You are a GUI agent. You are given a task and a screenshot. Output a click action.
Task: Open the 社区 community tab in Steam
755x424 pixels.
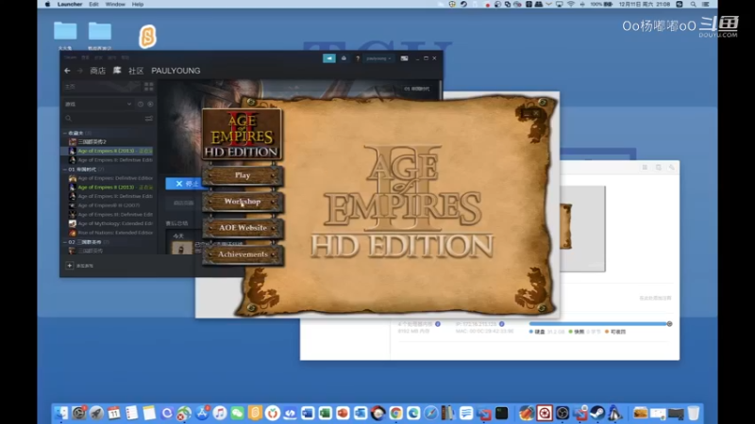point(136,71)
